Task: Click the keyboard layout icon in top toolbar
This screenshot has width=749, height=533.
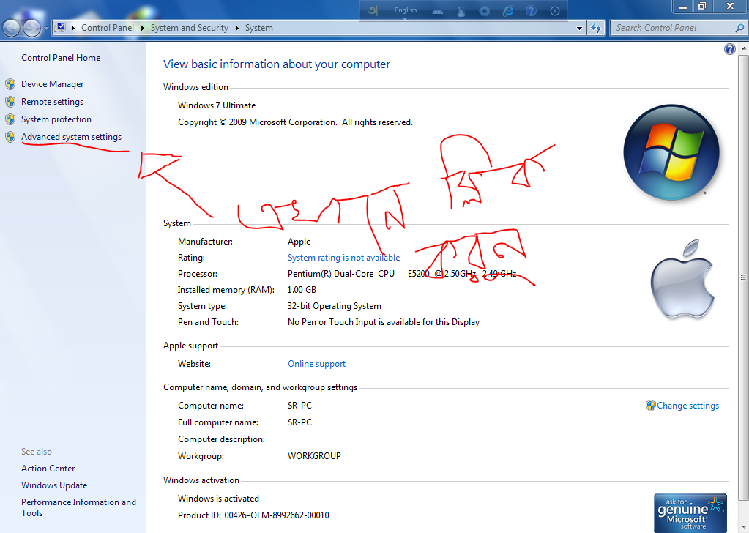Action: pos(437,11)
